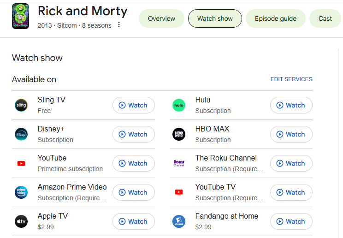Go to the Cast tab
This screenshot has width=343, height=238.
(325, 18)
